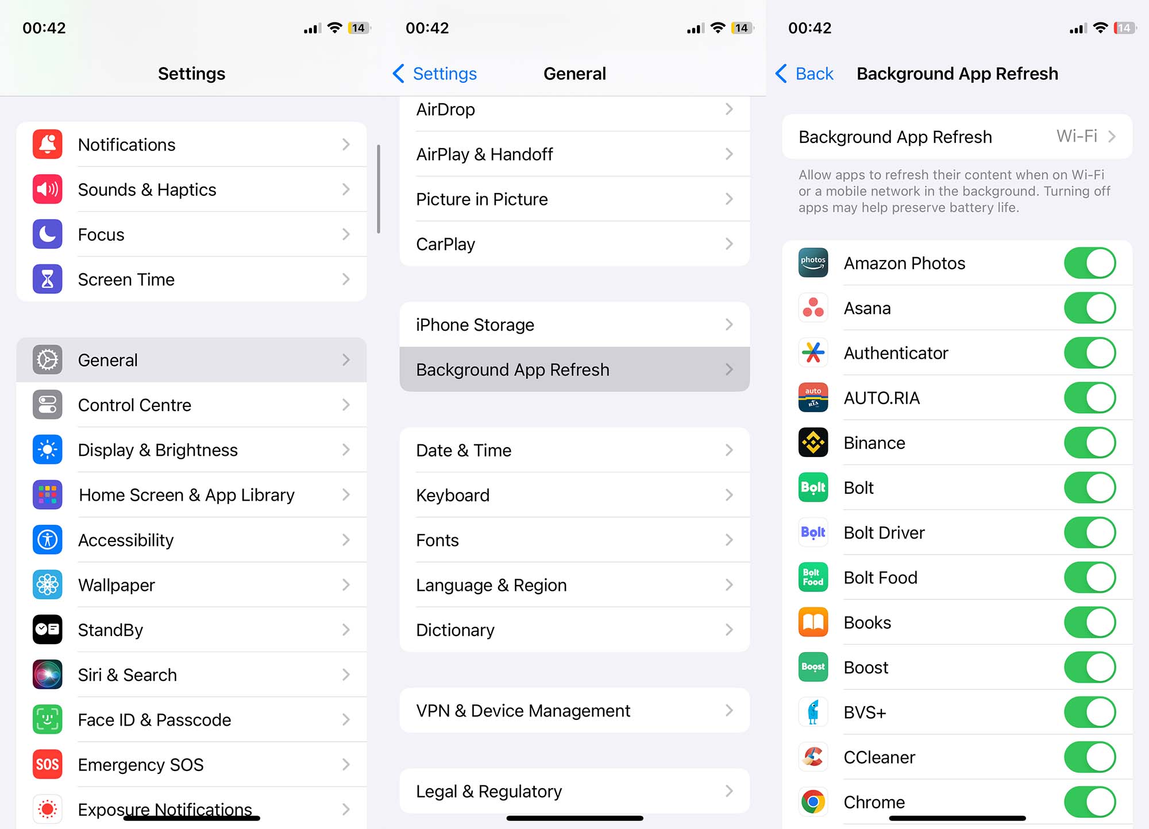Tap the Authenticator app icon
1149x829 pixels.
click(x=811, y=352)
